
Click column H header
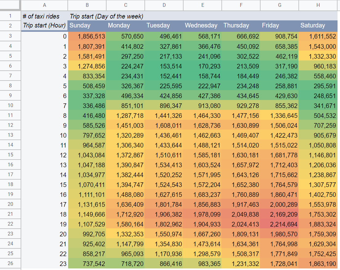click(318, 5)
